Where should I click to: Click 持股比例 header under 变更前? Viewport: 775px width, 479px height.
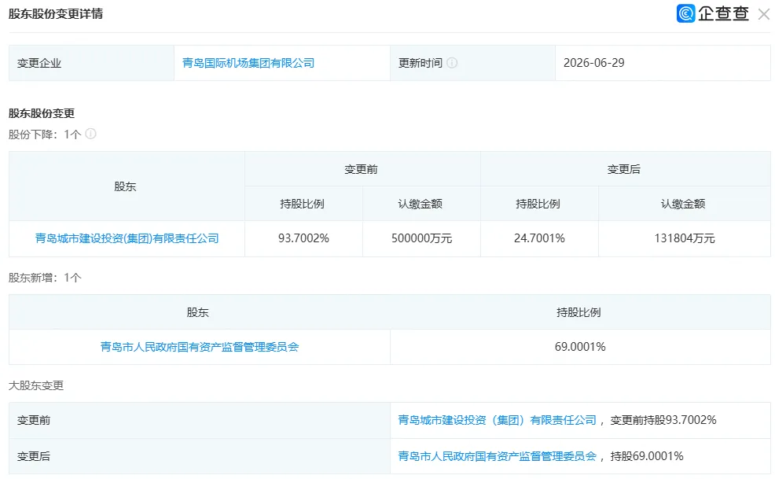[302, 204]
